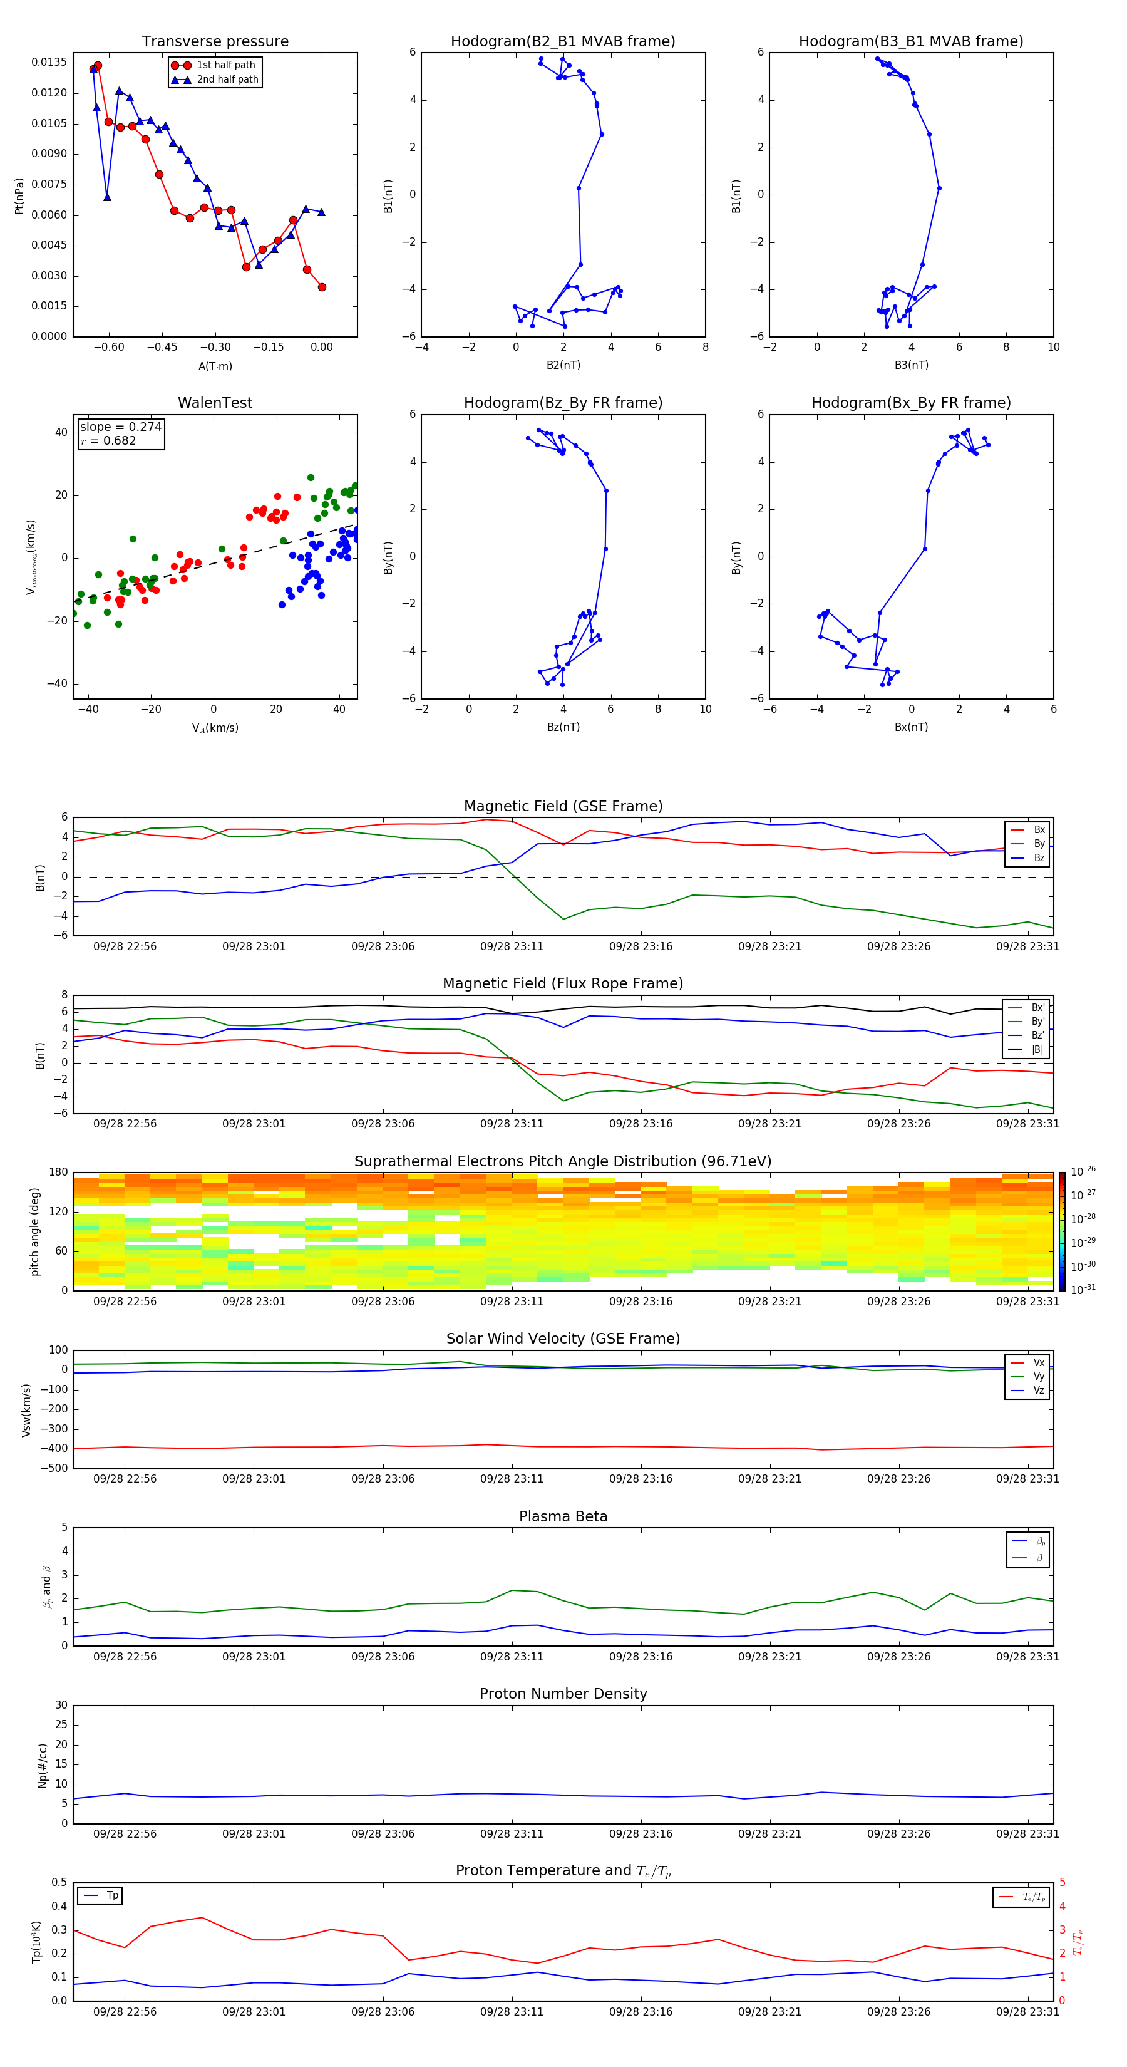Viewport: 1127px width, 2067px height.
Task: Click the "Transverse pressure" plot title
Action: tap(215, 42)
